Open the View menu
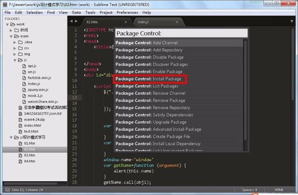This screenshot has width=298, height=195. [63, 12]
